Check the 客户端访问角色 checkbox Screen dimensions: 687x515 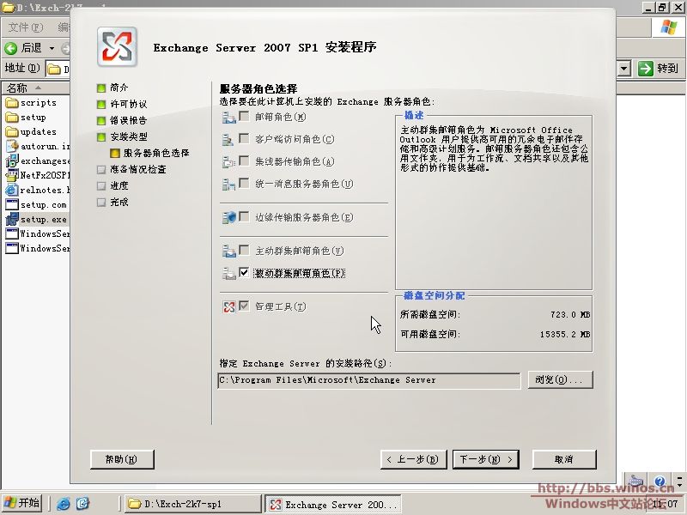coord(245,139)
